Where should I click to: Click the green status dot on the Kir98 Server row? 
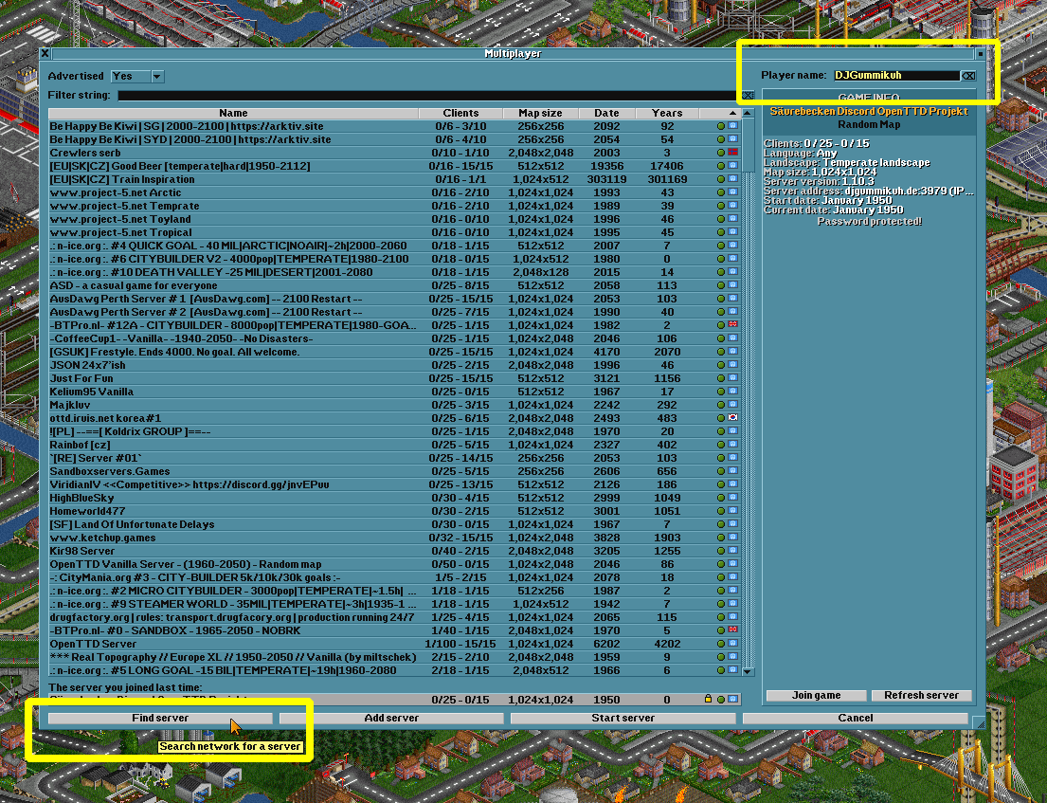pyautogui.click(x=720, y=551)
